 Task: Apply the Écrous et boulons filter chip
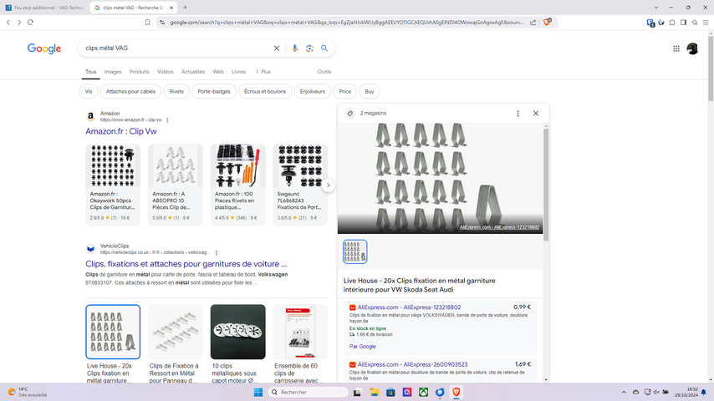tap(265, 92)
